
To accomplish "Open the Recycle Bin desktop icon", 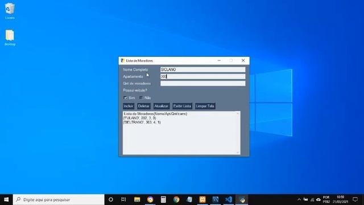I will [10, 11].
